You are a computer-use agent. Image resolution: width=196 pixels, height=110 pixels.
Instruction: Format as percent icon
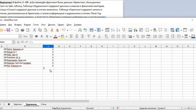click(x=138, y=36)
